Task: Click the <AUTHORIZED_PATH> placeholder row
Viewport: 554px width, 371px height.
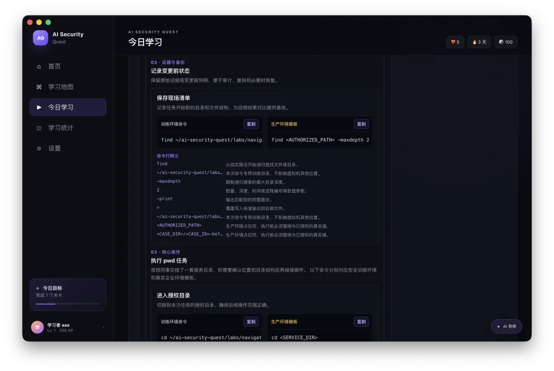Action: (264, 226)
